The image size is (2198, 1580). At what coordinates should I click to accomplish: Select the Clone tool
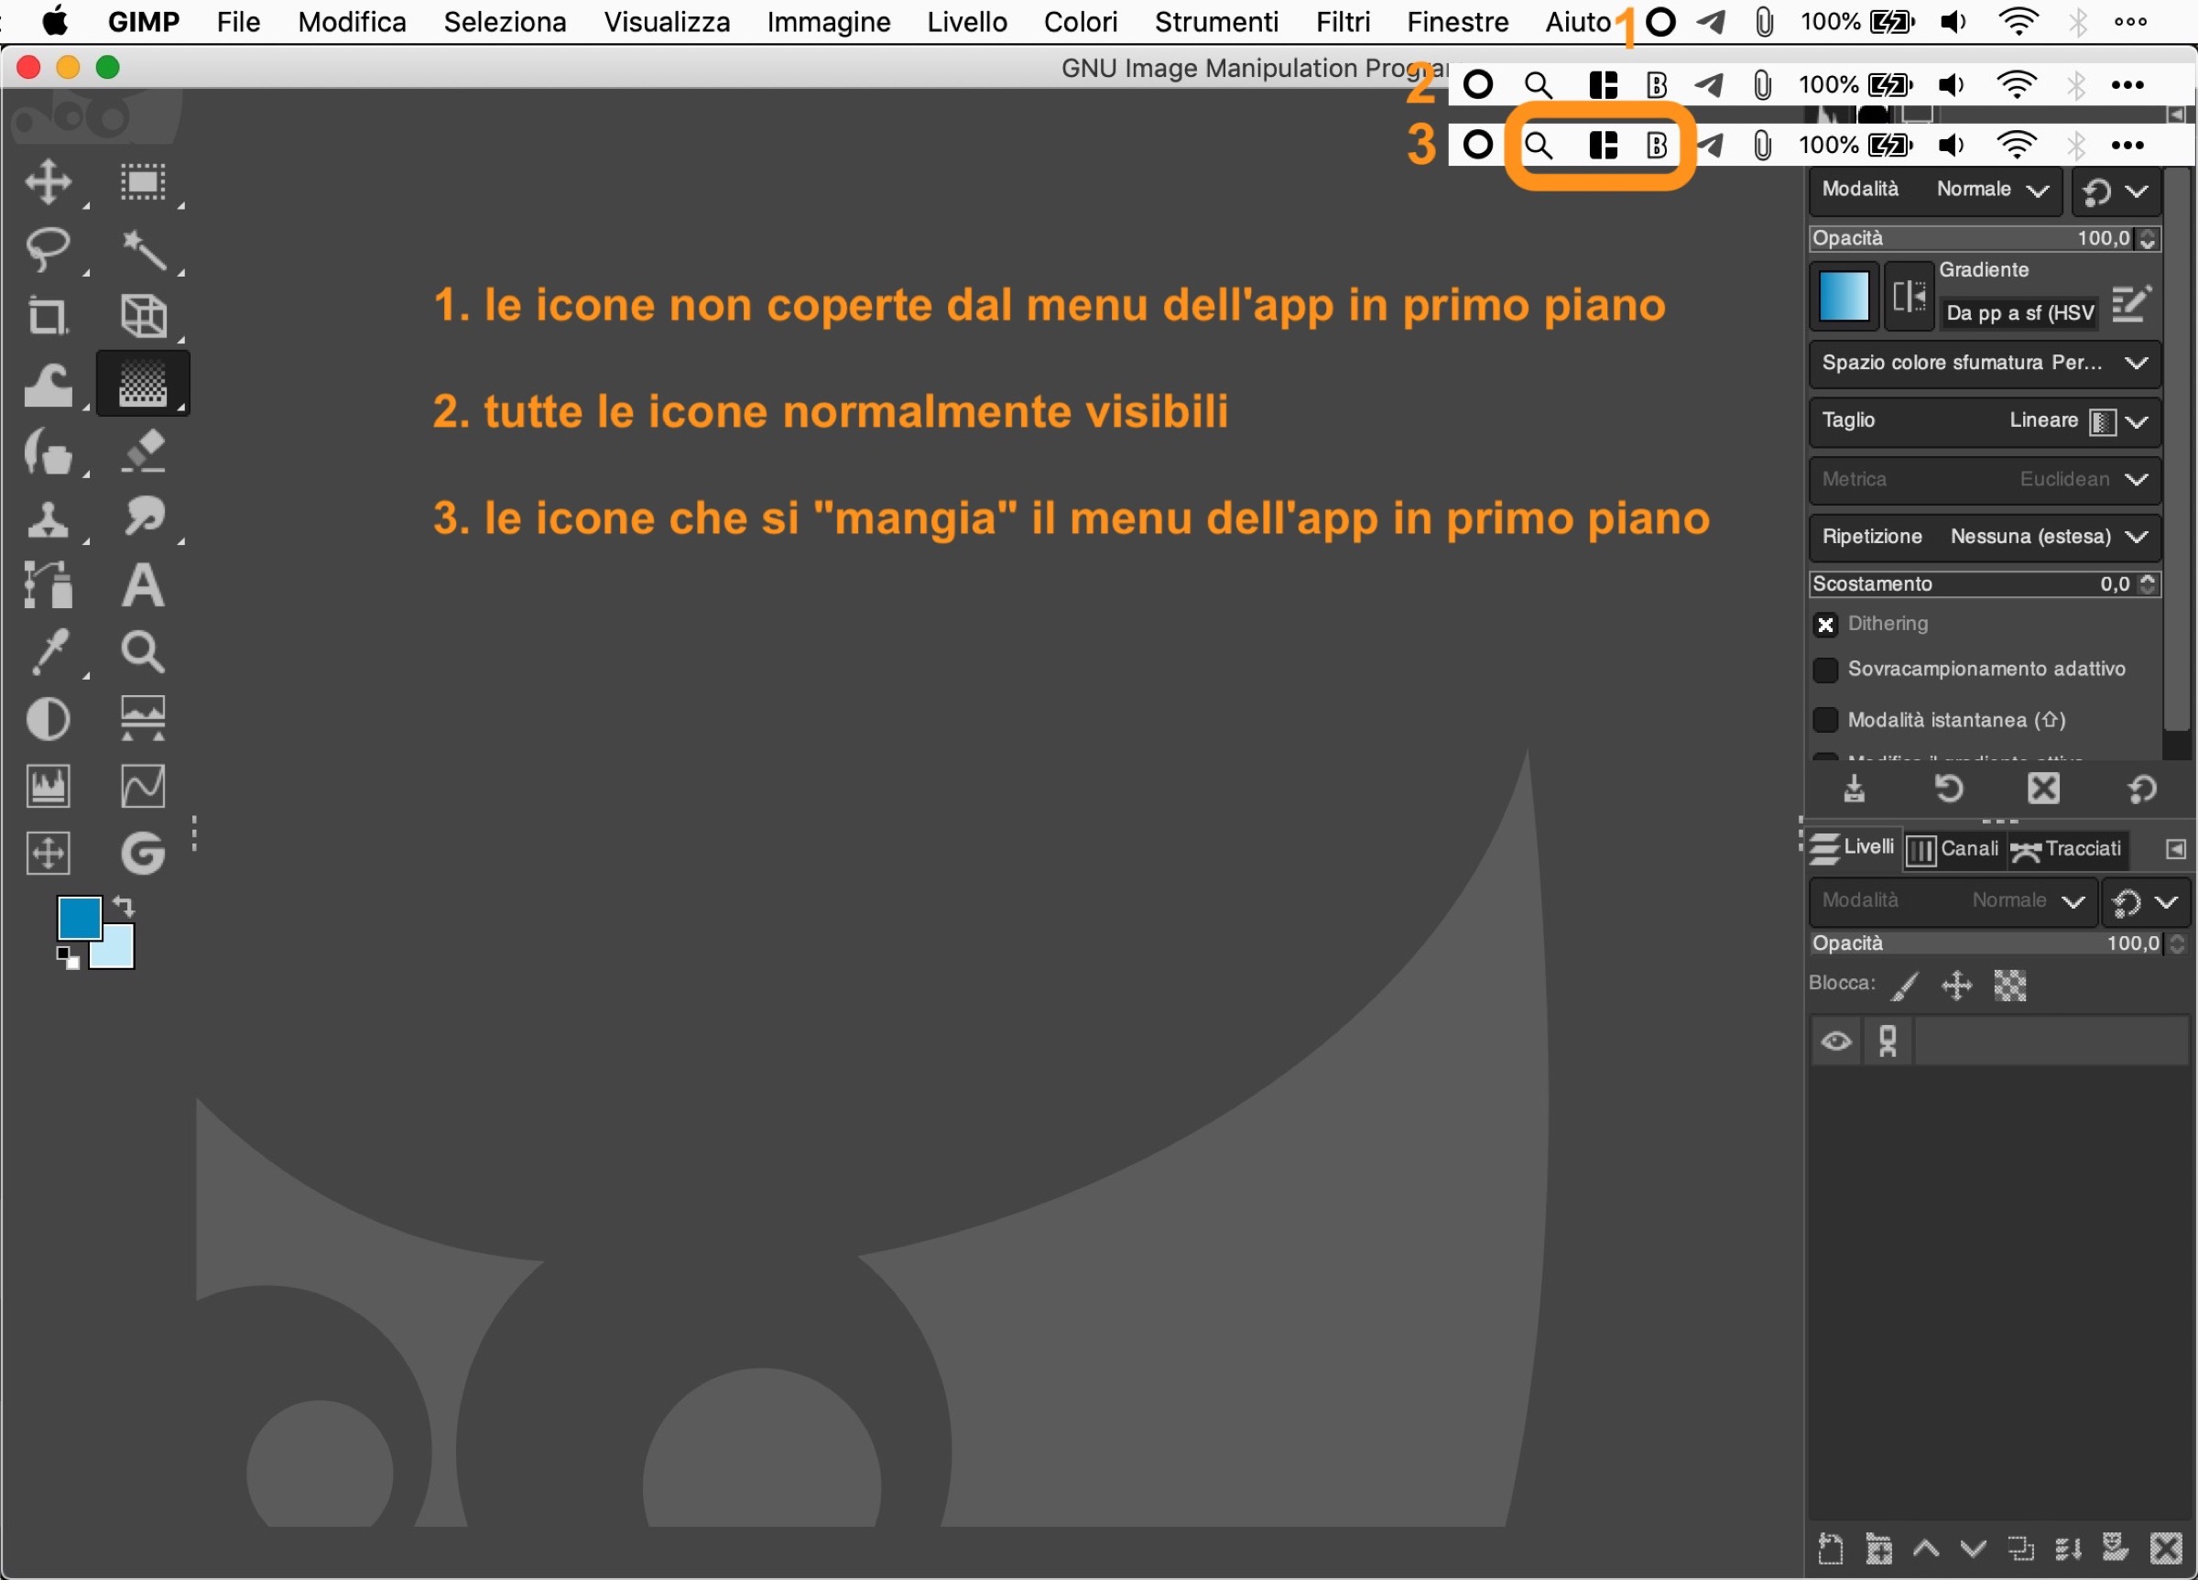(x=47, y=519)
